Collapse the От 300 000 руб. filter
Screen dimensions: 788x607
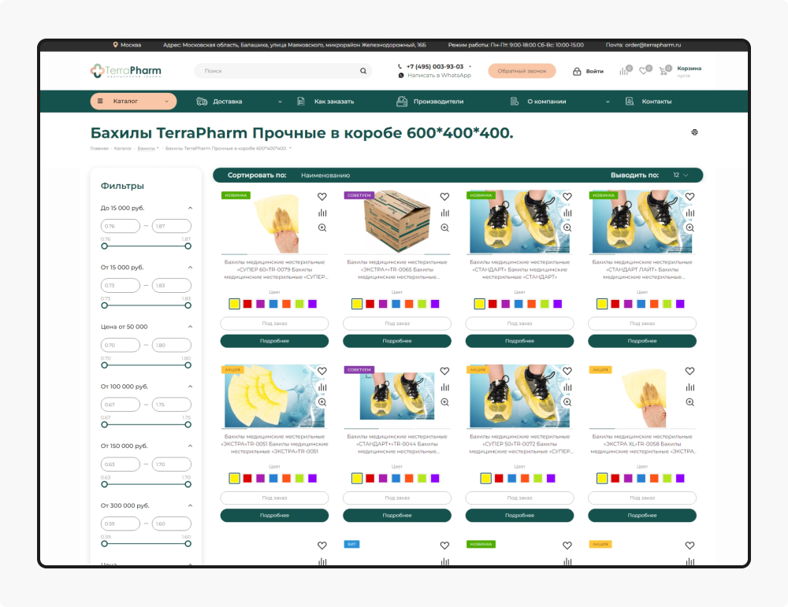pyautogui.click(x=190, y=505)
